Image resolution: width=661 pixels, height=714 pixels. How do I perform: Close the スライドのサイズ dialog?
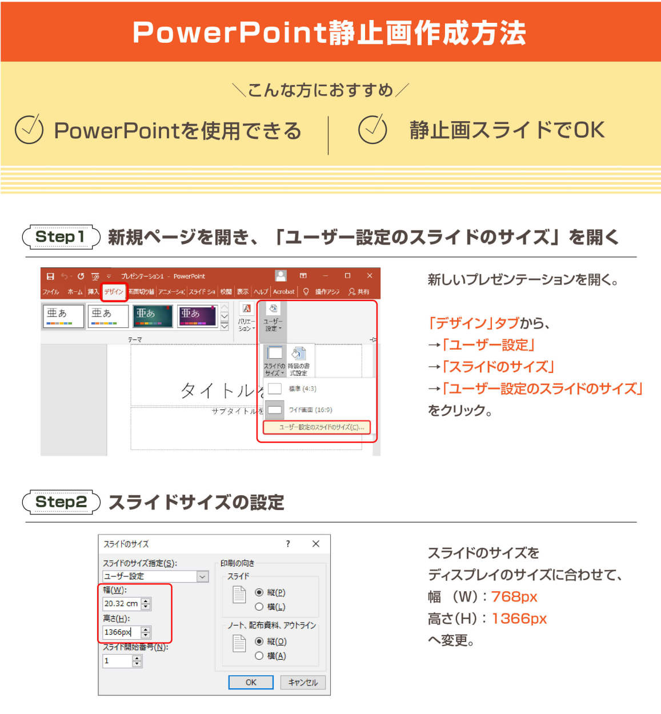coord(316,544)
